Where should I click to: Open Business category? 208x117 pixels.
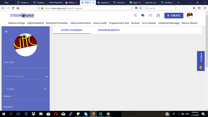pos(135,23)
